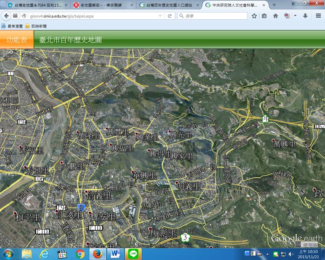Image resolution: width=325 pixels, height=260 pixels.
Task: Click the 搜尋 search box
Action: [212, 16]
